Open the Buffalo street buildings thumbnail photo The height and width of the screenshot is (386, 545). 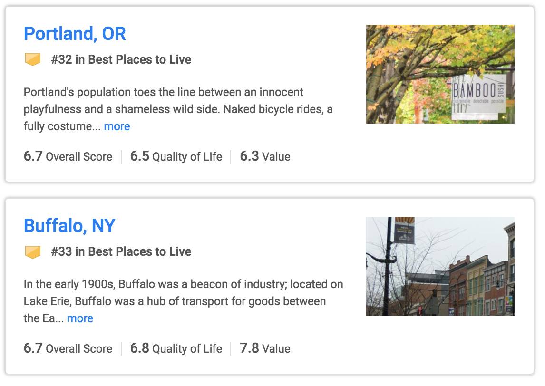(440, 266)
